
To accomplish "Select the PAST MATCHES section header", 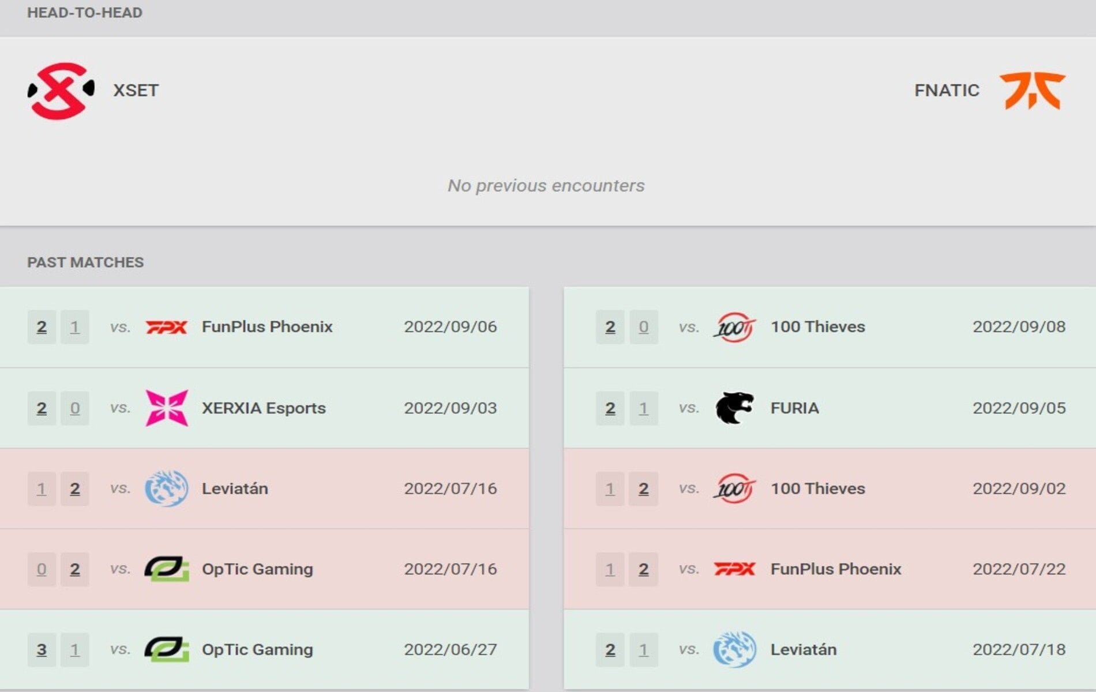I will tap(85, 262).
